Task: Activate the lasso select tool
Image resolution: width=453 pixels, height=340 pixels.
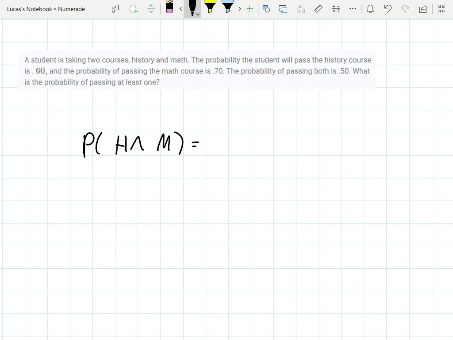Action: 133,9
